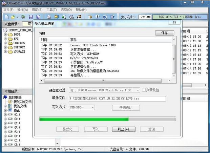210x153 pixels.
Task: Expand the SOURCES folder node
Action: 5,43
